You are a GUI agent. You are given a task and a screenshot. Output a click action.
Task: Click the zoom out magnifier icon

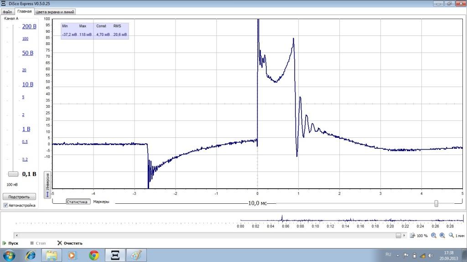[434, 236]
